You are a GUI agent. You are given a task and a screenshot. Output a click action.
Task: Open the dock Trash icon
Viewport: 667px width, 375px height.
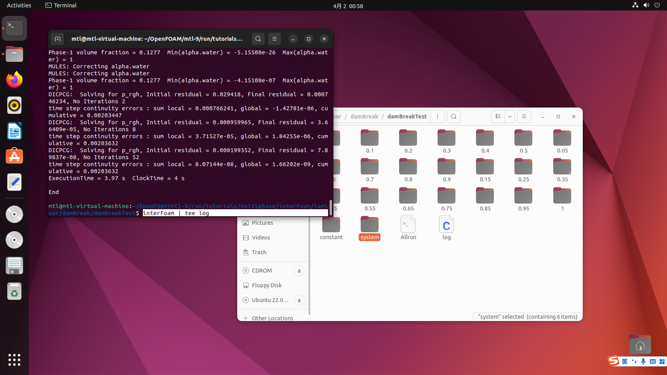click(14, 291)
